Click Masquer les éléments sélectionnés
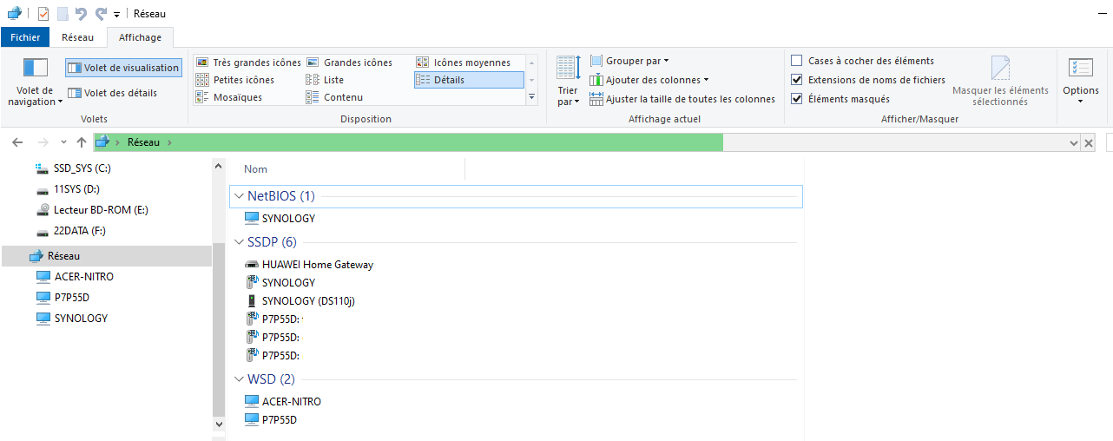 click(x=1000, y=82)
